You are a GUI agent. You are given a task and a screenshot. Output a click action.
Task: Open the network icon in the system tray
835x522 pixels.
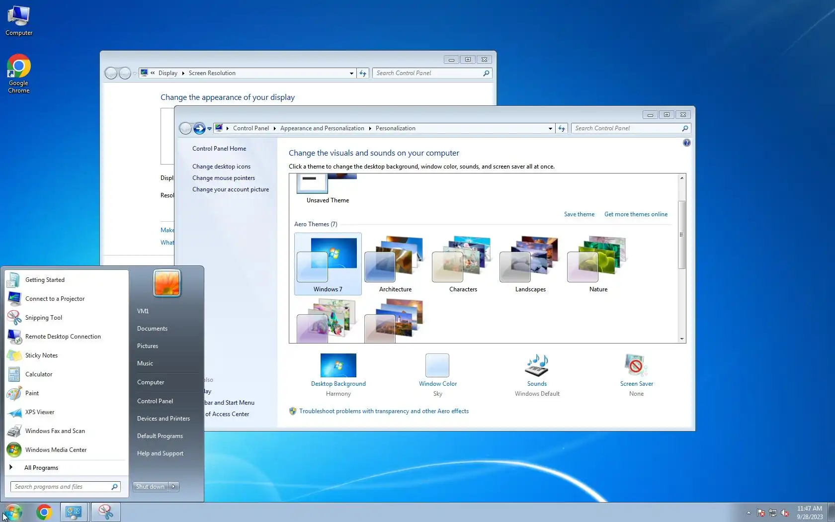[x=773, y=513]
